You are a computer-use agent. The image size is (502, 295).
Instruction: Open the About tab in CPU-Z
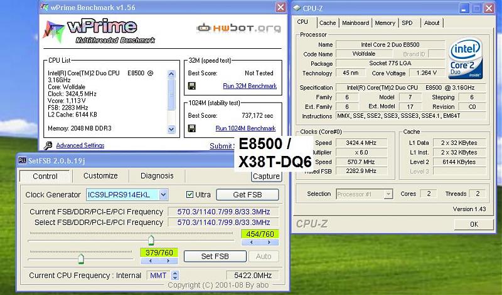[x=432, y=23]
